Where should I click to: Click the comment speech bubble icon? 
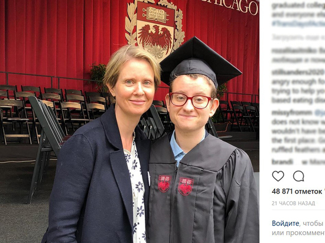point(298,176)
